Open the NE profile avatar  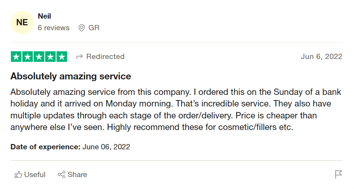pyautogui.click(x=22, y=22)
